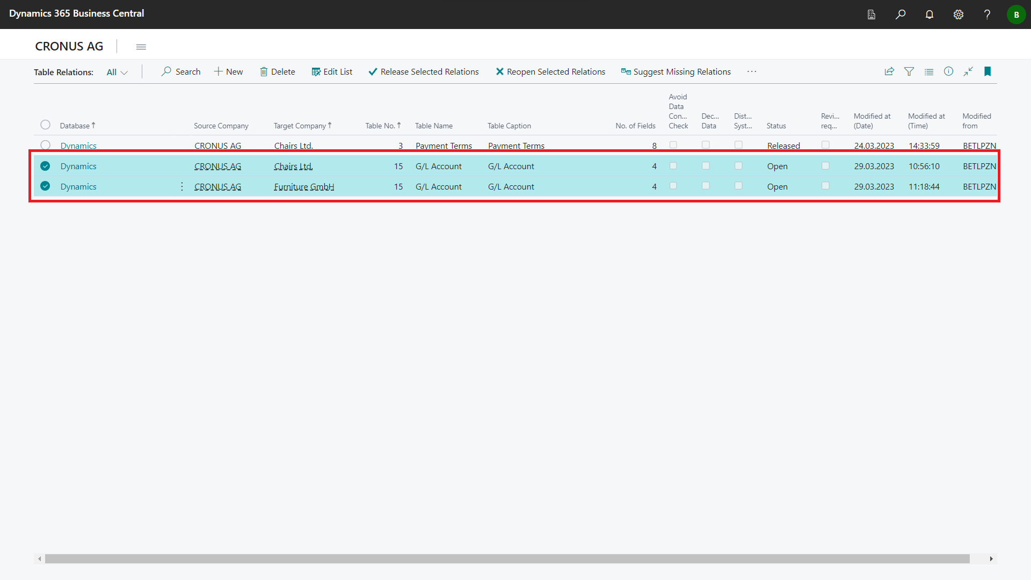Sort by Table No. column header

pos(383,126)
